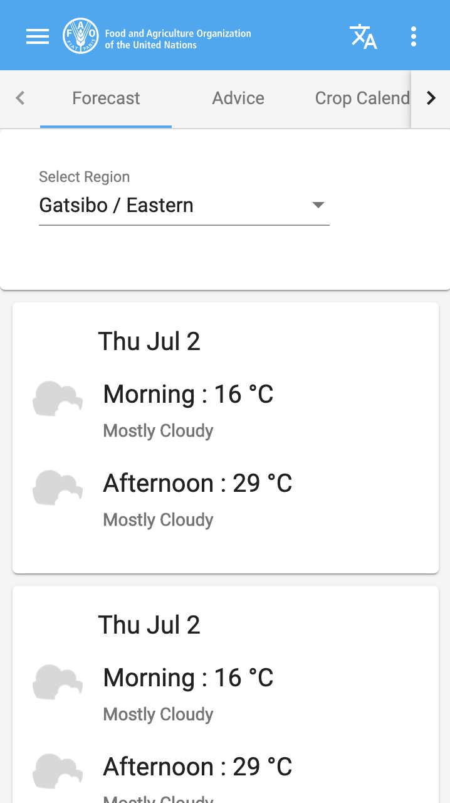Image resolution: width=450 pixels, height=803 pixels.
Task: Select the Gatsibo / Eastern region field
Action: point(169,205)
